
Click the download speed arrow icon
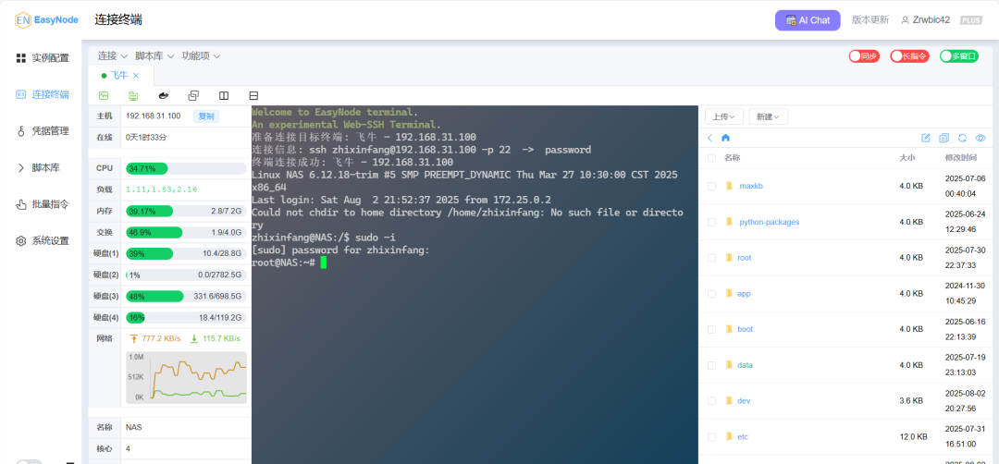(x=194, y=338)
